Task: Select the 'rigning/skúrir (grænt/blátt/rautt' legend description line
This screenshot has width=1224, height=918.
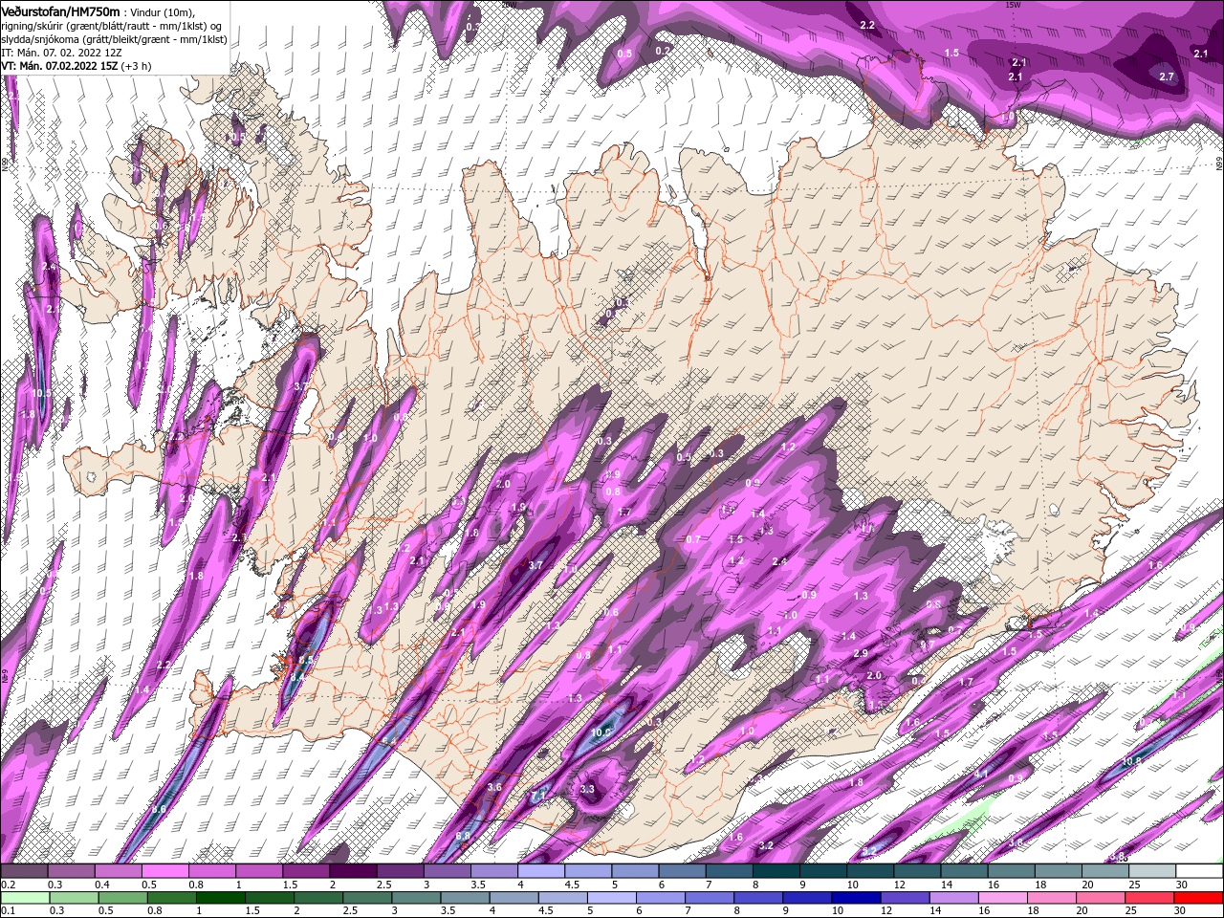Action: tap(112, 25)
